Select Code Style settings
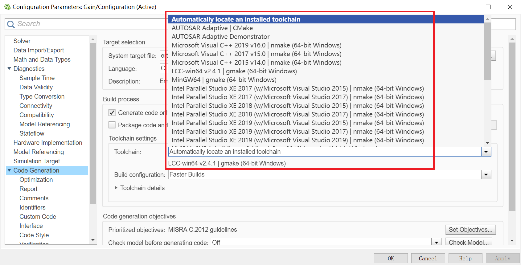This screenshot has width=521, height=265. pyautogui.click(x=34, y=235)
